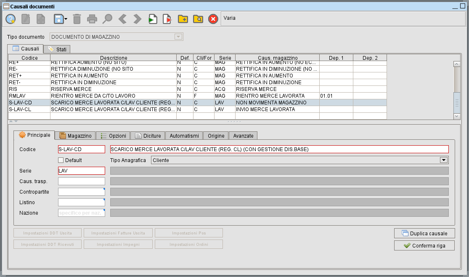
Task: Click the yellow folder with plus icon
Action: (x=183, y=19)
